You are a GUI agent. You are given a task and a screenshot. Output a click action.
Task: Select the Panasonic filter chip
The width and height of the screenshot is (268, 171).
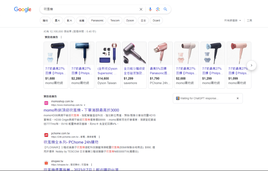[97, 20]
